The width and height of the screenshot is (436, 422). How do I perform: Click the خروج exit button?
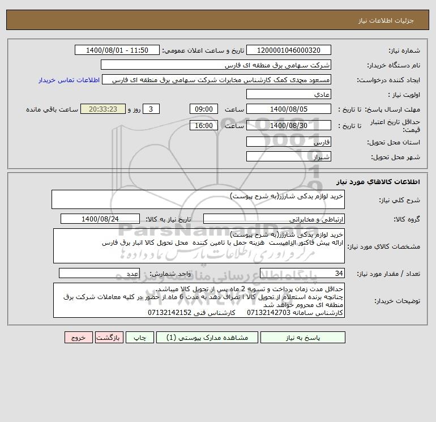point(78,338)
